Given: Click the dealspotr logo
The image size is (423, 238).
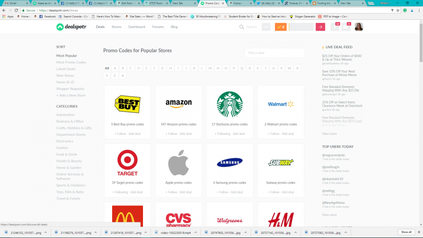Looking at the screenshot, I should click(x=71, y=27).
